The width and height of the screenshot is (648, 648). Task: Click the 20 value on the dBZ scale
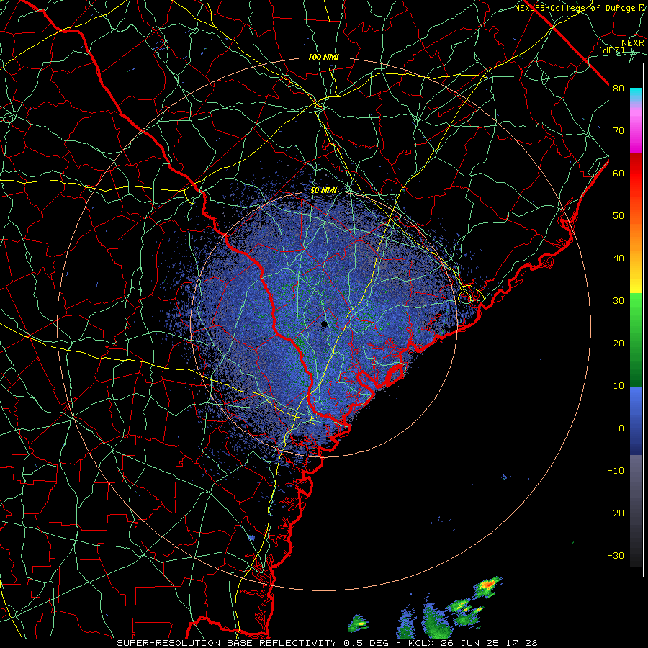(x=618, y=343)
